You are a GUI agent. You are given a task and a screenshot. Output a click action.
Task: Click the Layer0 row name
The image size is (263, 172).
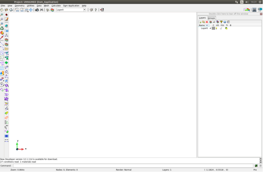coord(204,28)
